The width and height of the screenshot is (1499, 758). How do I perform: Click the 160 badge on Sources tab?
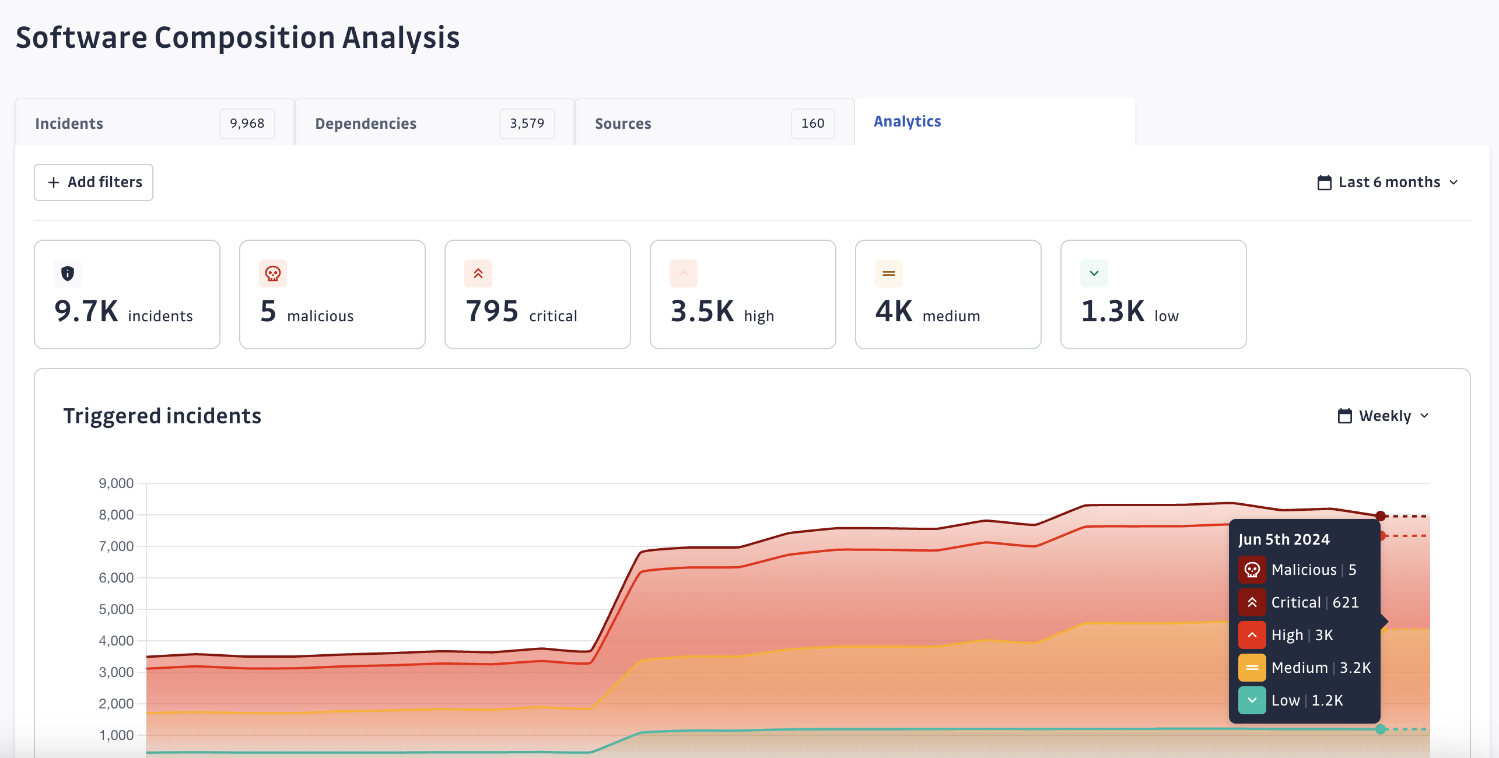[x=813, y=124]
